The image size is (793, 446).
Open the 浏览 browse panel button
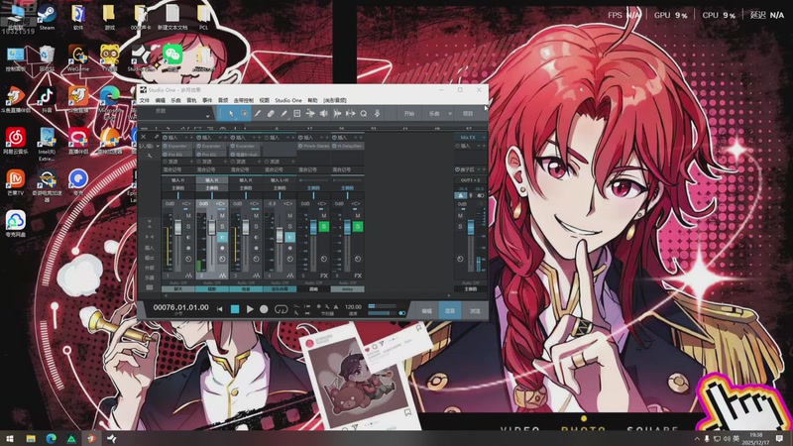(x=475, y=311)
